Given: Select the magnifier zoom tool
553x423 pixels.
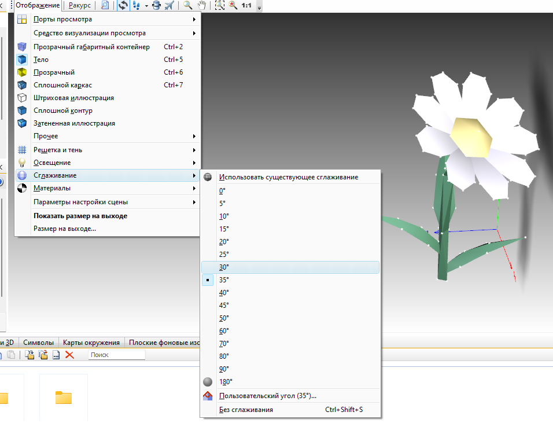Looking at the screenshot, I should click(x=187, y=5).
